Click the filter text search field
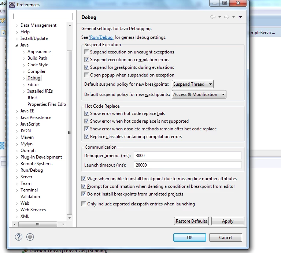Screen dimensions: 281x253 [42, 16]
